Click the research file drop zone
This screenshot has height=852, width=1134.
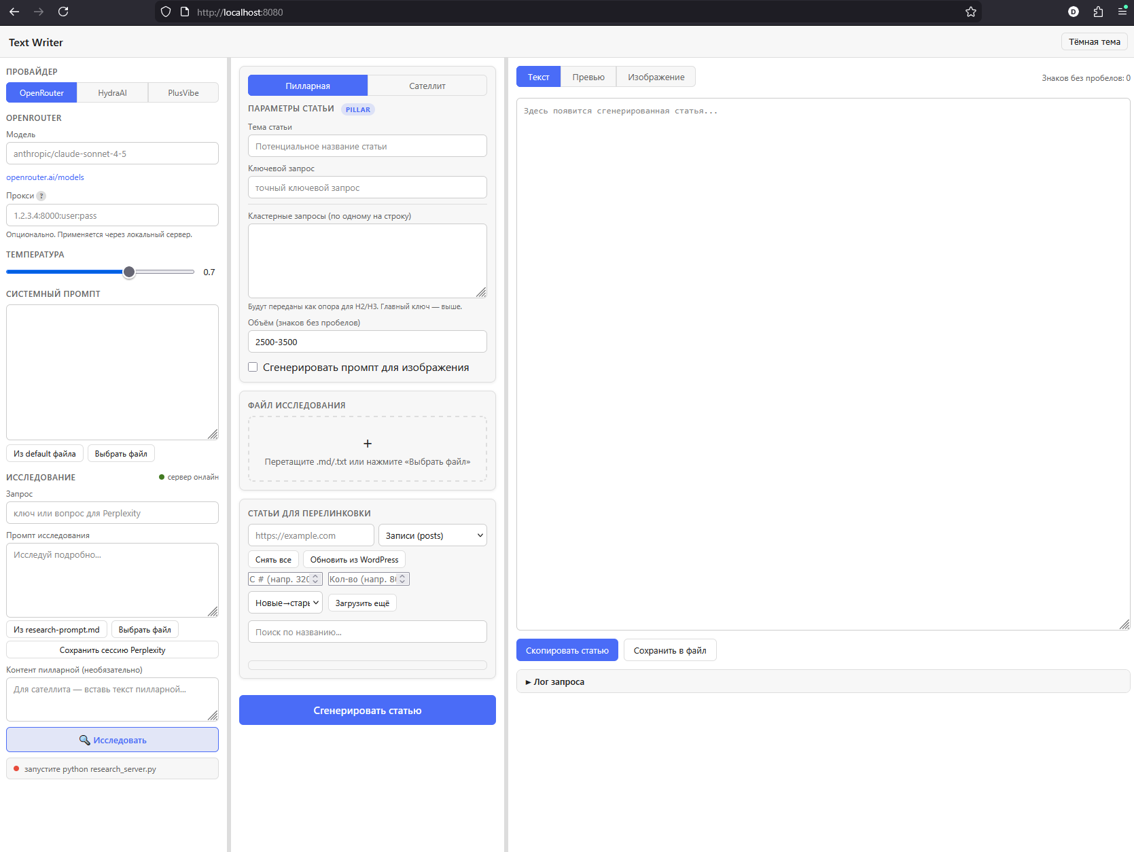click(368, 449)
